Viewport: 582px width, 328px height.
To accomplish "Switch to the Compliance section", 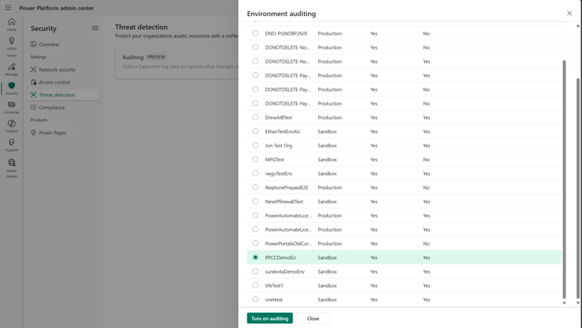I will coord(53,107).
